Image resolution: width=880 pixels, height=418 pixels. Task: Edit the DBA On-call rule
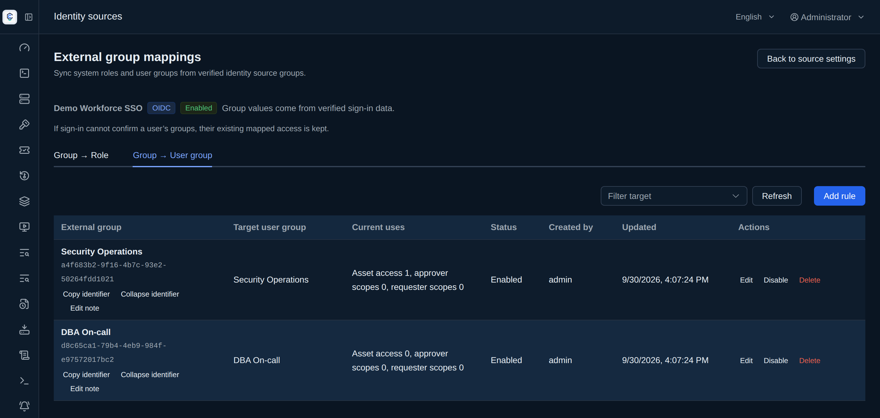click(x=746, y=361)
